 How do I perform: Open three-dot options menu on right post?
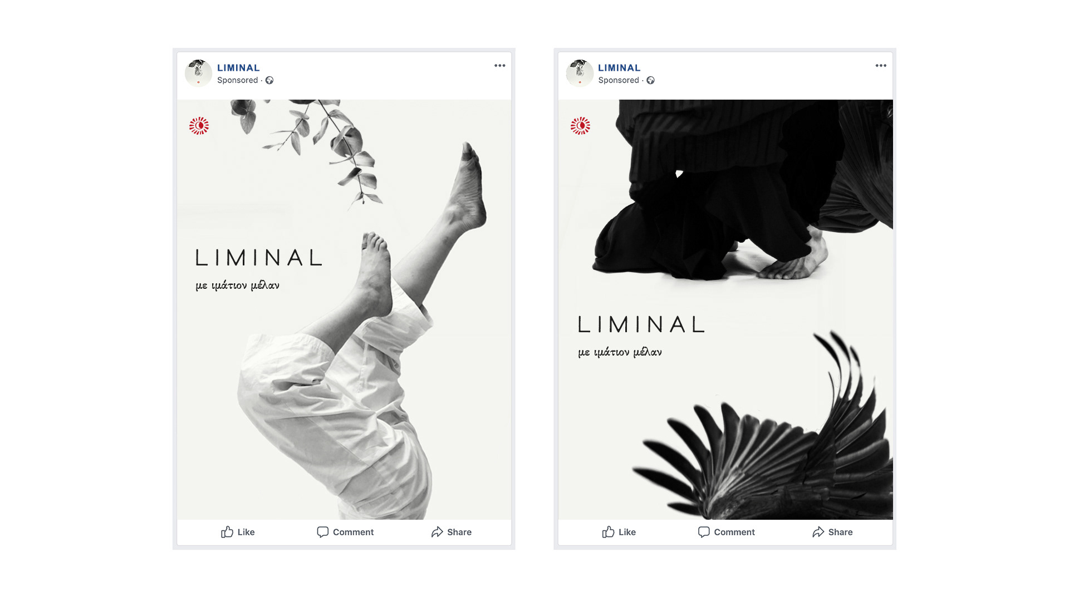(x=880, y=66)
